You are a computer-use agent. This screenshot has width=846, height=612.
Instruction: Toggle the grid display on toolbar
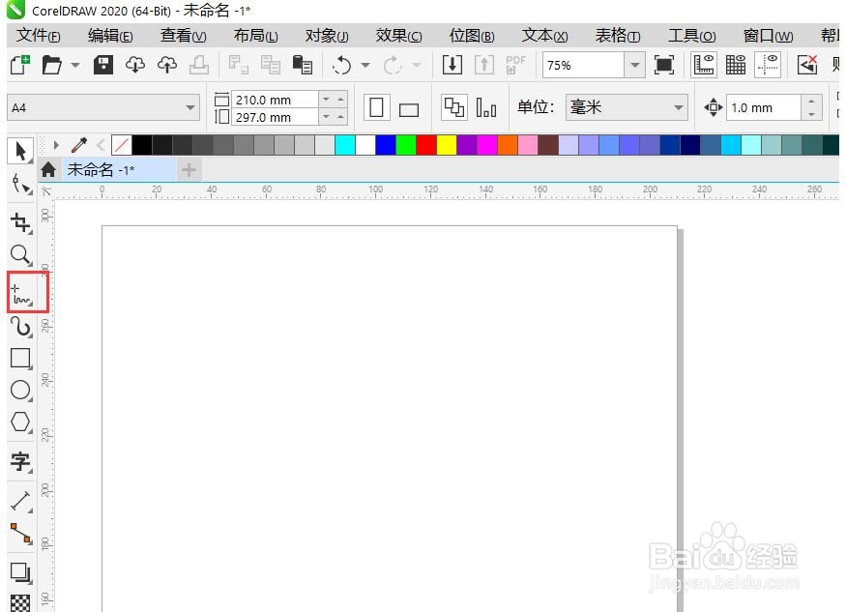click(x=735, y=64)
